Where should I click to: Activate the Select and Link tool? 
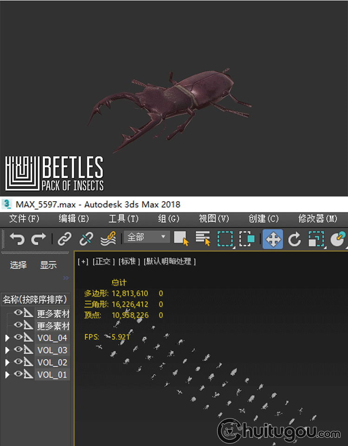[64, 239]
